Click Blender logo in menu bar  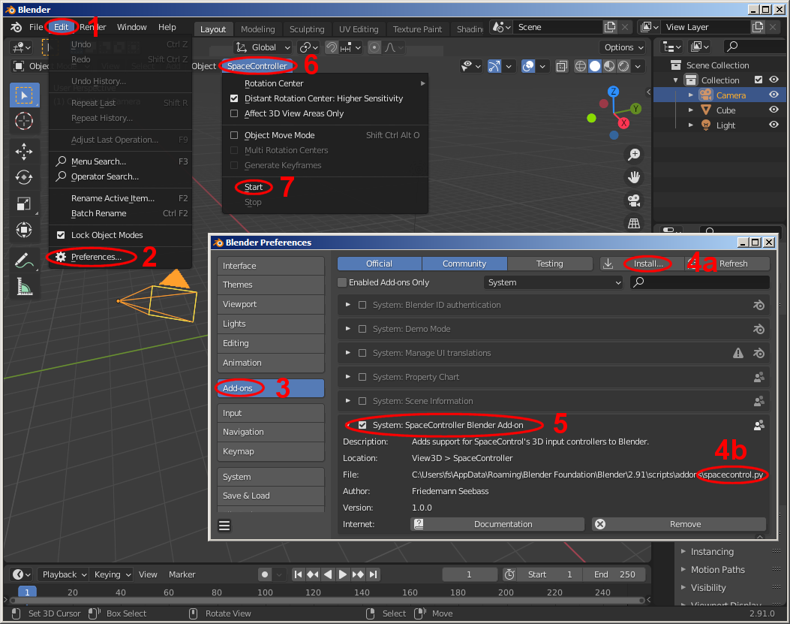click(x=16, y=27)
